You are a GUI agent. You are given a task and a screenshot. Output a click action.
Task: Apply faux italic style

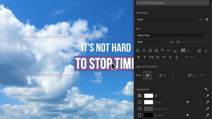pos(145,57)
